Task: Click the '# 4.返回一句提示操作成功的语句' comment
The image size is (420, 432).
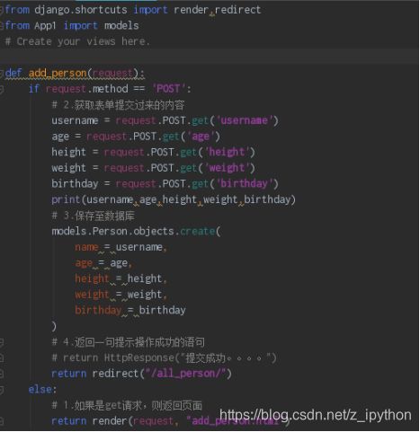Action: click(x=129, y=342)
